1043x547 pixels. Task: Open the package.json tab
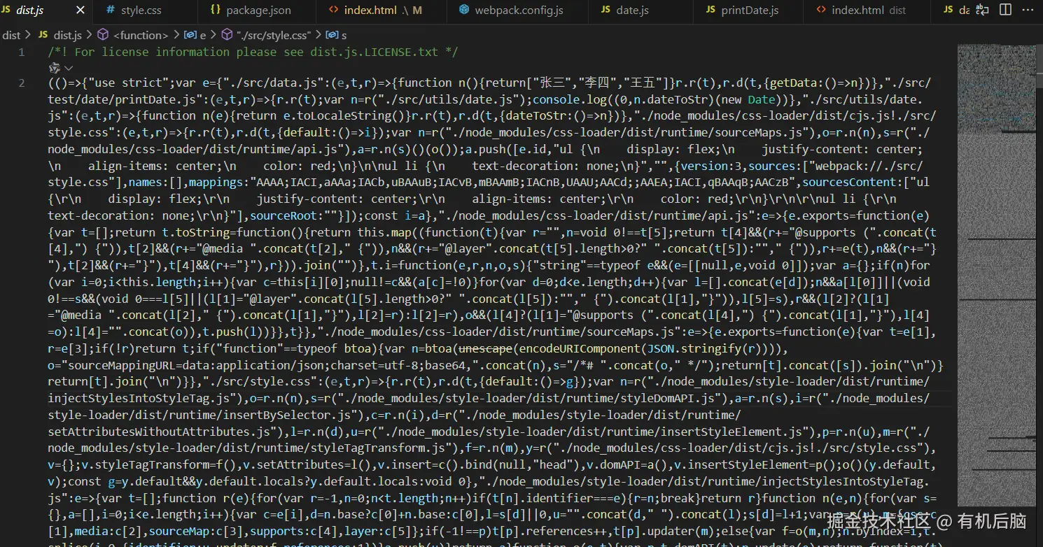(258, 10)
